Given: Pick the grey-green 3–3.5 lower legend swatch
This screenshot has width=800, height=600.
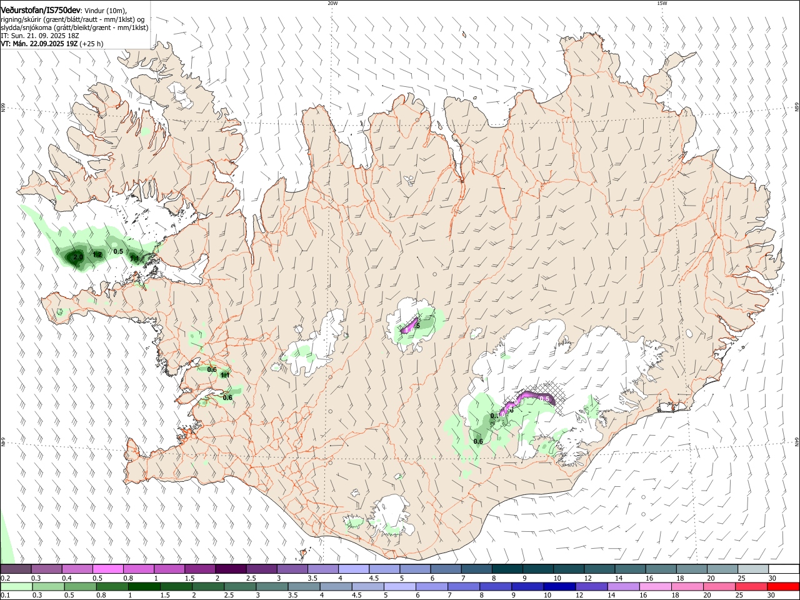Looking at the screenshot, I should pyautogui.click(x=272, y=586).
